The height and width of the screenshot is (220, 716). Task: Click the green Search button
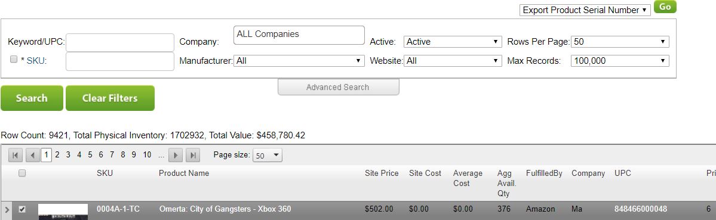(32, 98)
